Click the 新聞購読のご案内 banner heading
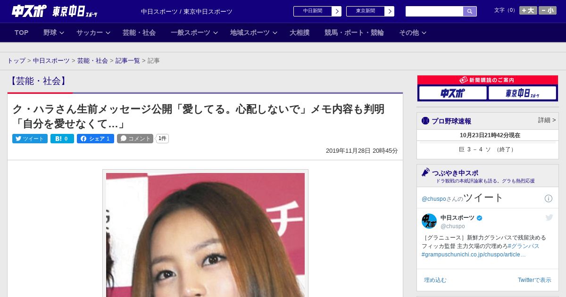The height and width of the screenshot is (297, 566). pyautogui.click(x=488, y=80)
